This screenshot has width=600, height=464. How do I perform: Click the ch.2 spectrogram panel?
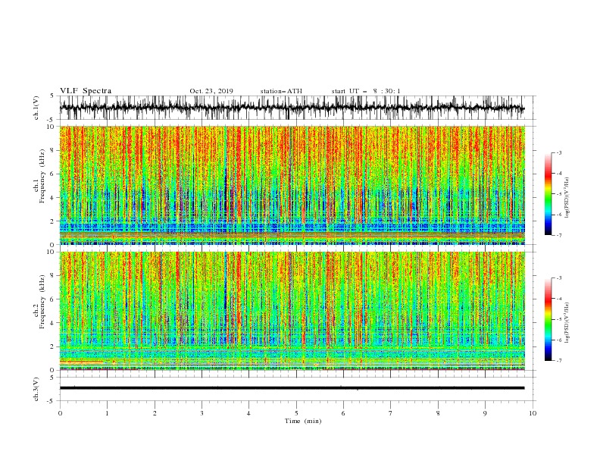tap(292, 311)
